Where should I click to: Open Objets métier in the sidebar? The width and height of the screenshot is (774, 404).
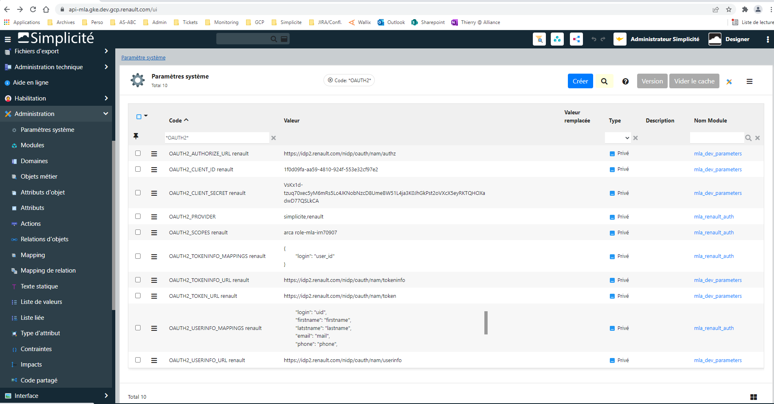(39, 177)
